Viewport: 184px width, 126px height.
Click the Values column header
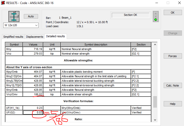pyautogui.click(x=33, y=45)
